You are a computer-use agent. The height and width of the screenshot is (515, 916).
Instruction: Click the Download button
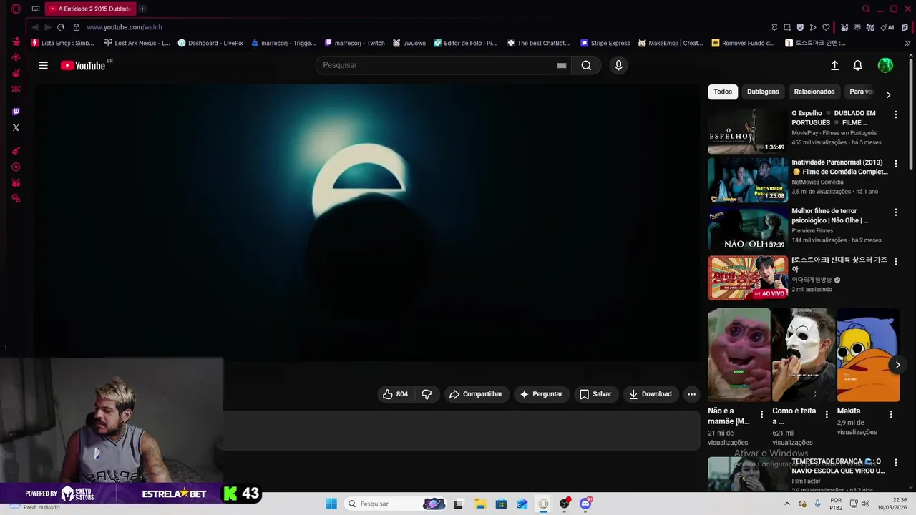(650, 394)
